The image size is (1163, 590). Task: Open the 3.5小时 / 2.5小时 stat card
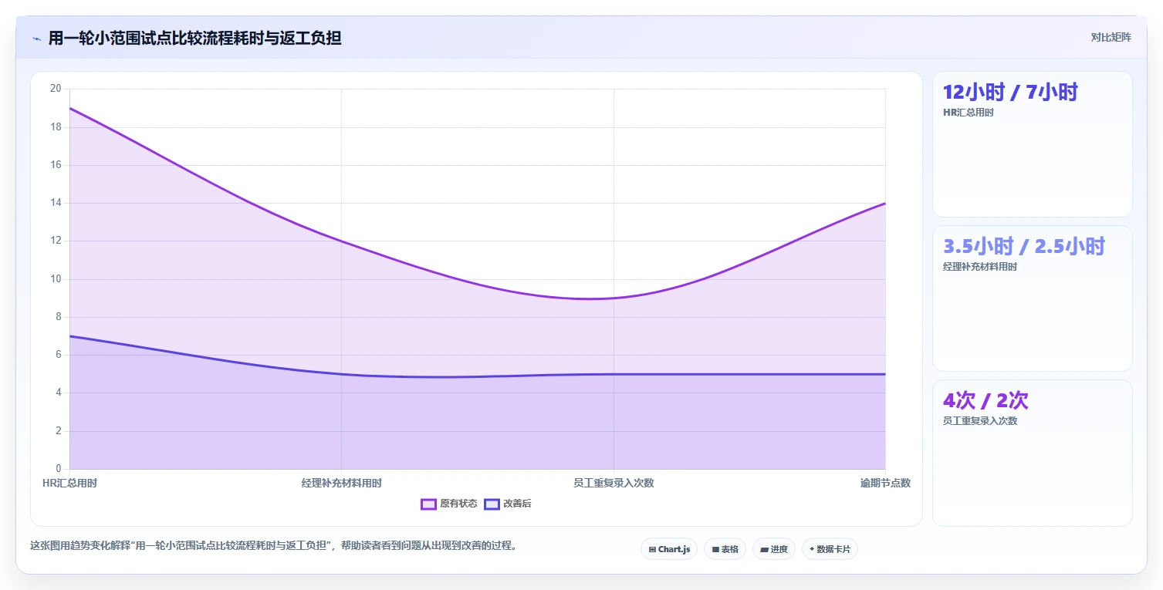click(1033, 298)
